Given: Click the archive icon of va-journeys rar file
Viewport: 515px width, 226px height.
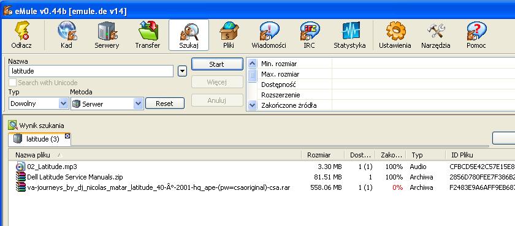Looking at the screenshot, I should (x=20, y=187).
